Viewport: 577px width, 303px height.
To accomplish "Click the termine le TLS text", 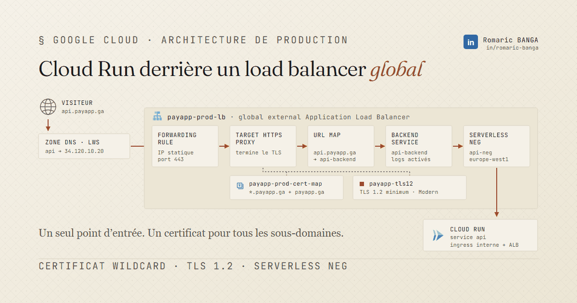I will (x=258, y=152).
